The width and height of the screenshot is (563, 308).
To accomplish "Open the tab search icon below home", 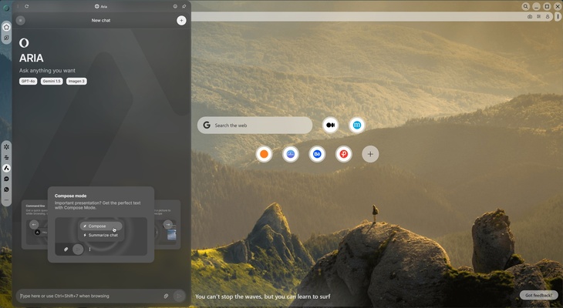I will tap(6, 38).
